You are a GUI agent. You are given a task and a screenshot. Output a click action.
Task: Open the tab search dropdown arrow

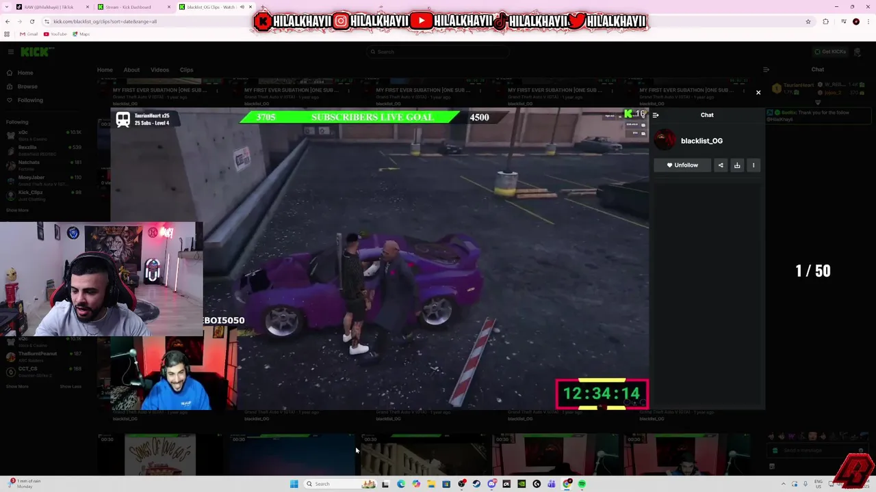tap(6, 7)
